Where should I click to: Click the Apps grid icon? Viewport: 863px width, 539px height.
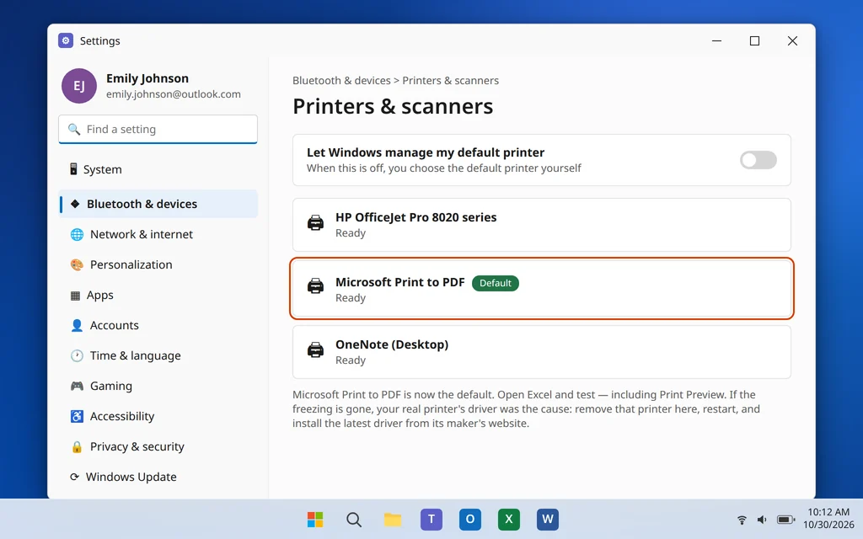(75, 296)
